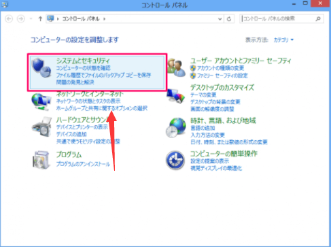Image resolution: width=331 pixels, height=247 pixels.
Task: Click 視覚ディスプレイの最適化 link
Action: pyautogui.click(x=216, y=168)
